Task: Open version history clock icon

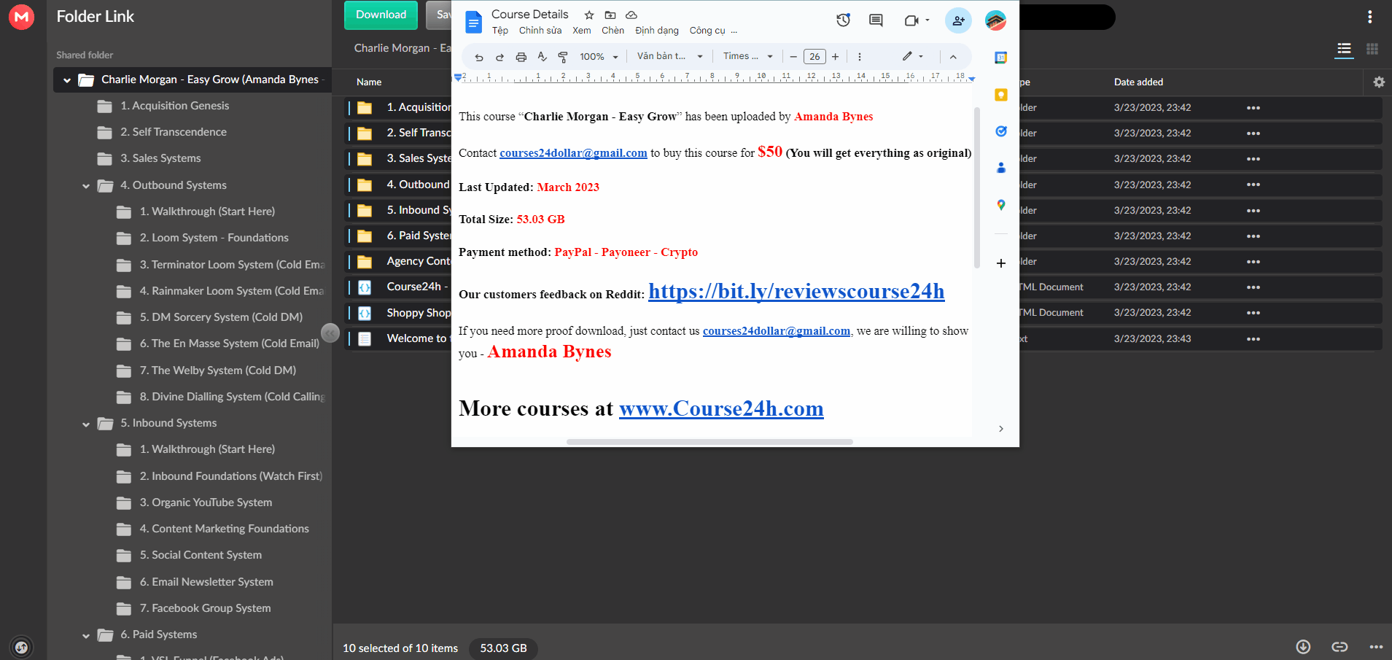Action: [x=844, y=20]
